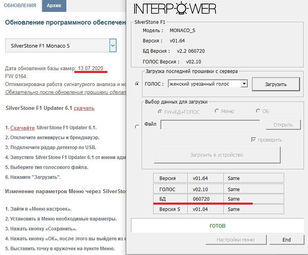Follow the скачать link after Updater 6.1
The height and width of the screenshot is (255, 308).
click(84, 108)
